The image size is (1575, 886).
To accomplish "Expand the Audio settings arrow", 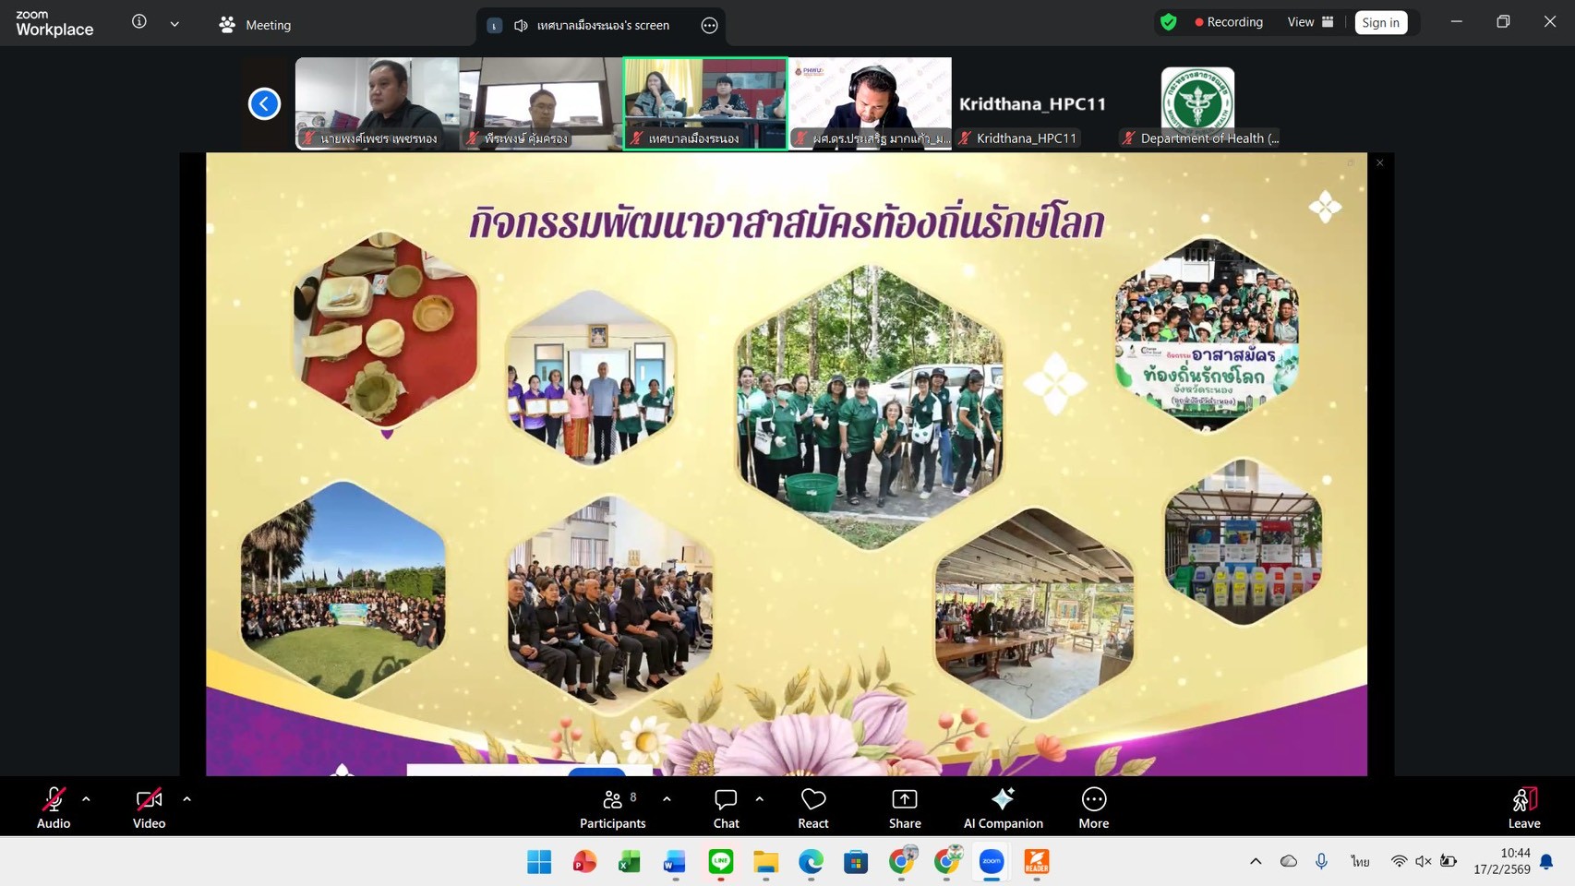I will click(86, 799).
